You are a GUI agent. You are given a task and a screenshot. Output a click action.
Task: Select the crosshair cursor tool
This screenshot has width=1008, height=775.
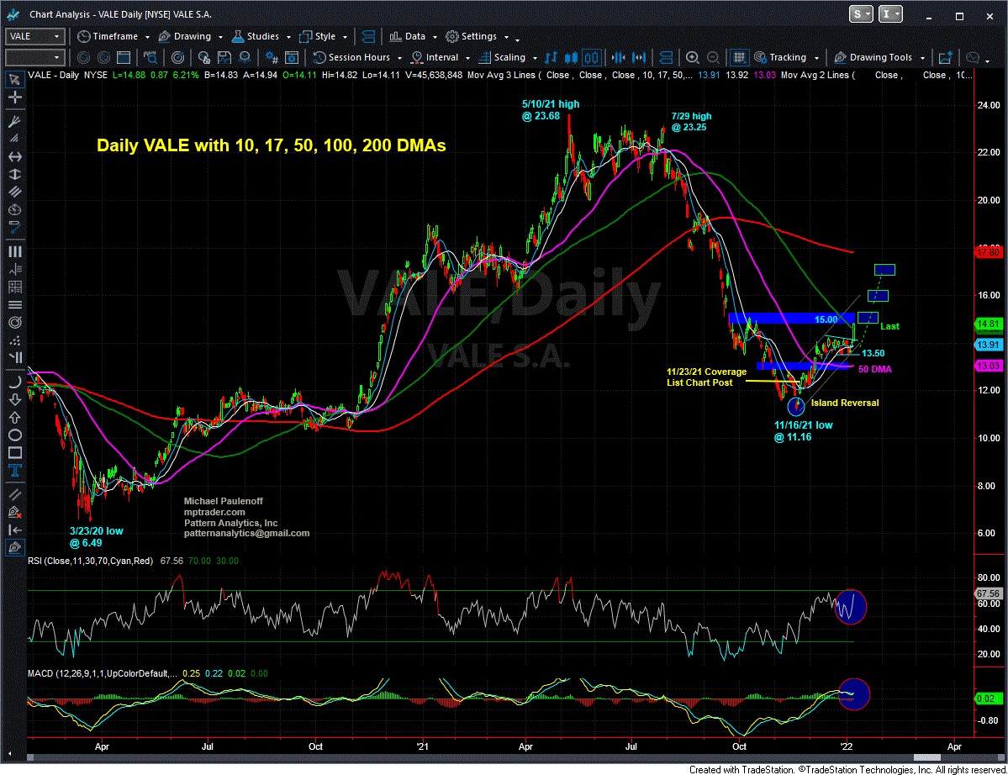(14, 97)
